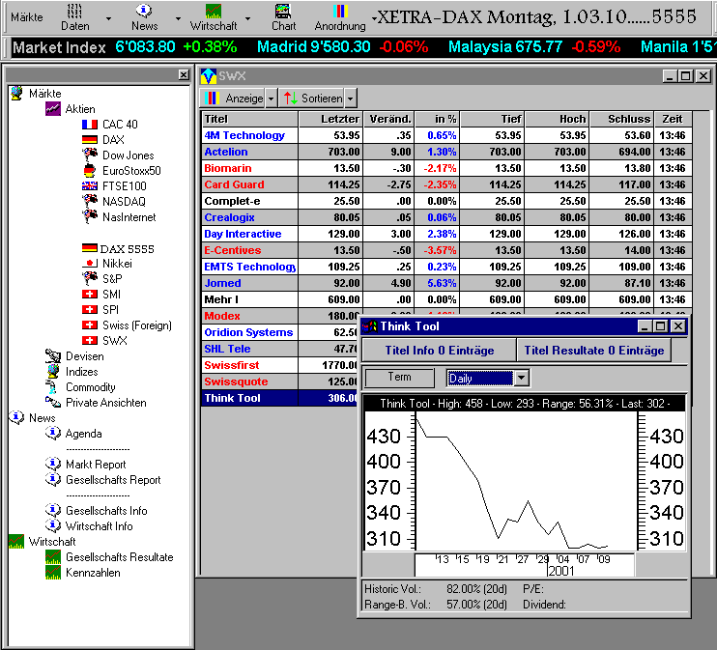Click the Private Ansichten icon

click(53, 403)
